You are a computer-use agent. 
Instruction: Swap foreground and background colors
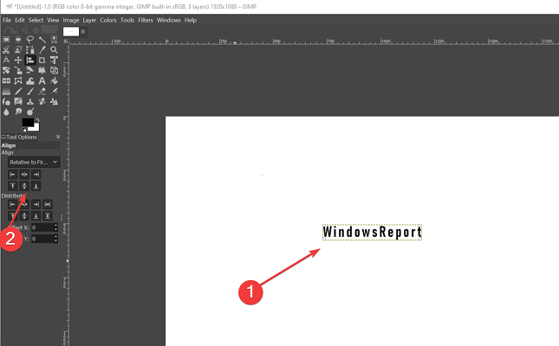click(37, 120)
